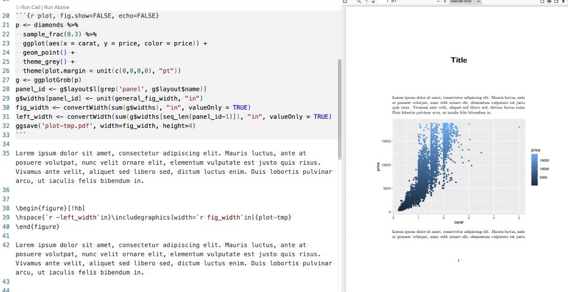Click the 'price' legend title in the plot

pos(536,150)
